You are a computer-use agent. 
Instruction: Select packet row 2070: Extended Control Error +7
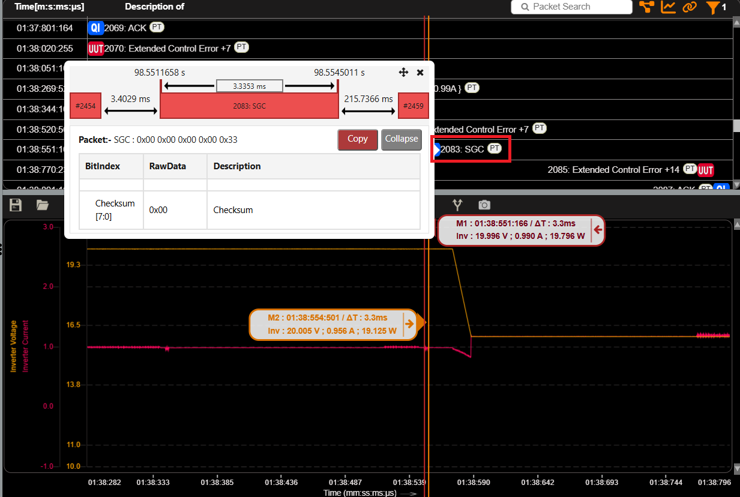click(x=167, y=49)
